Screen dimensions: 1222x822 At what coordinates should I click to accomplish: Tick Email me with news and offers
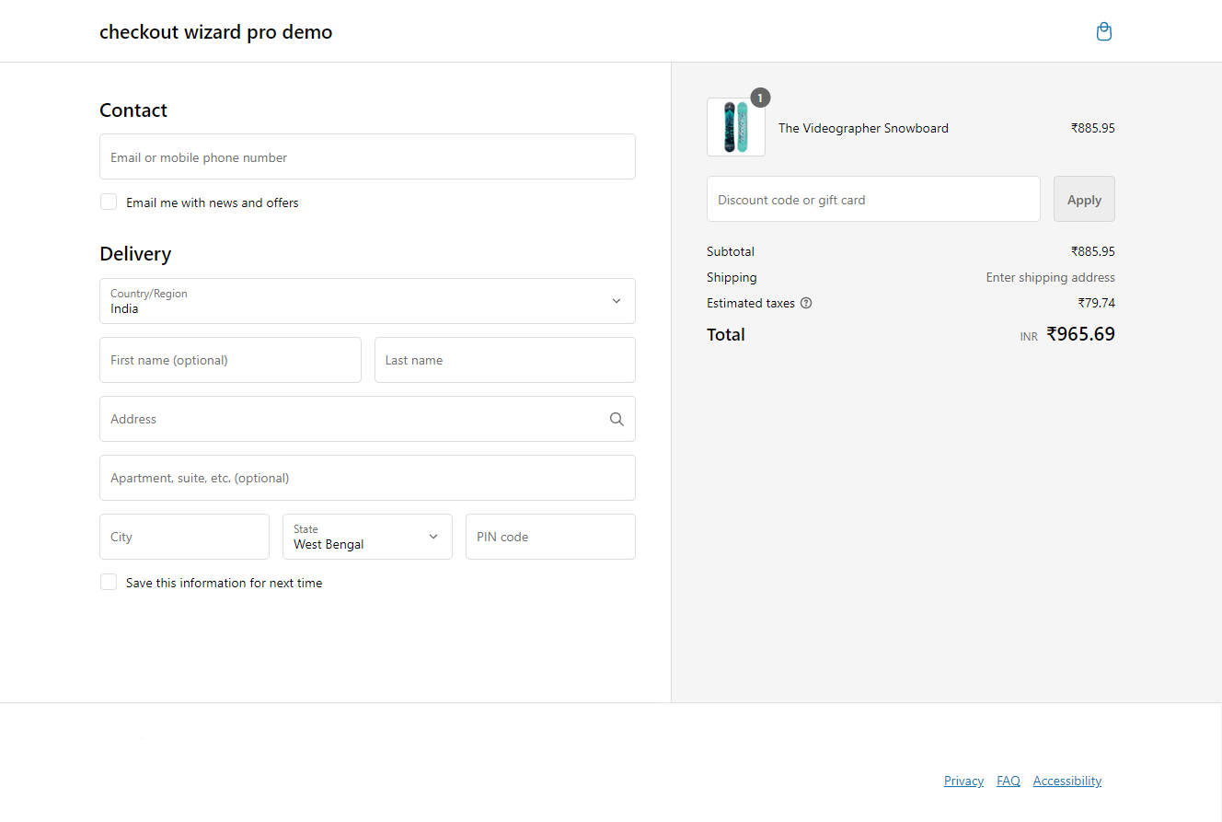109,202
